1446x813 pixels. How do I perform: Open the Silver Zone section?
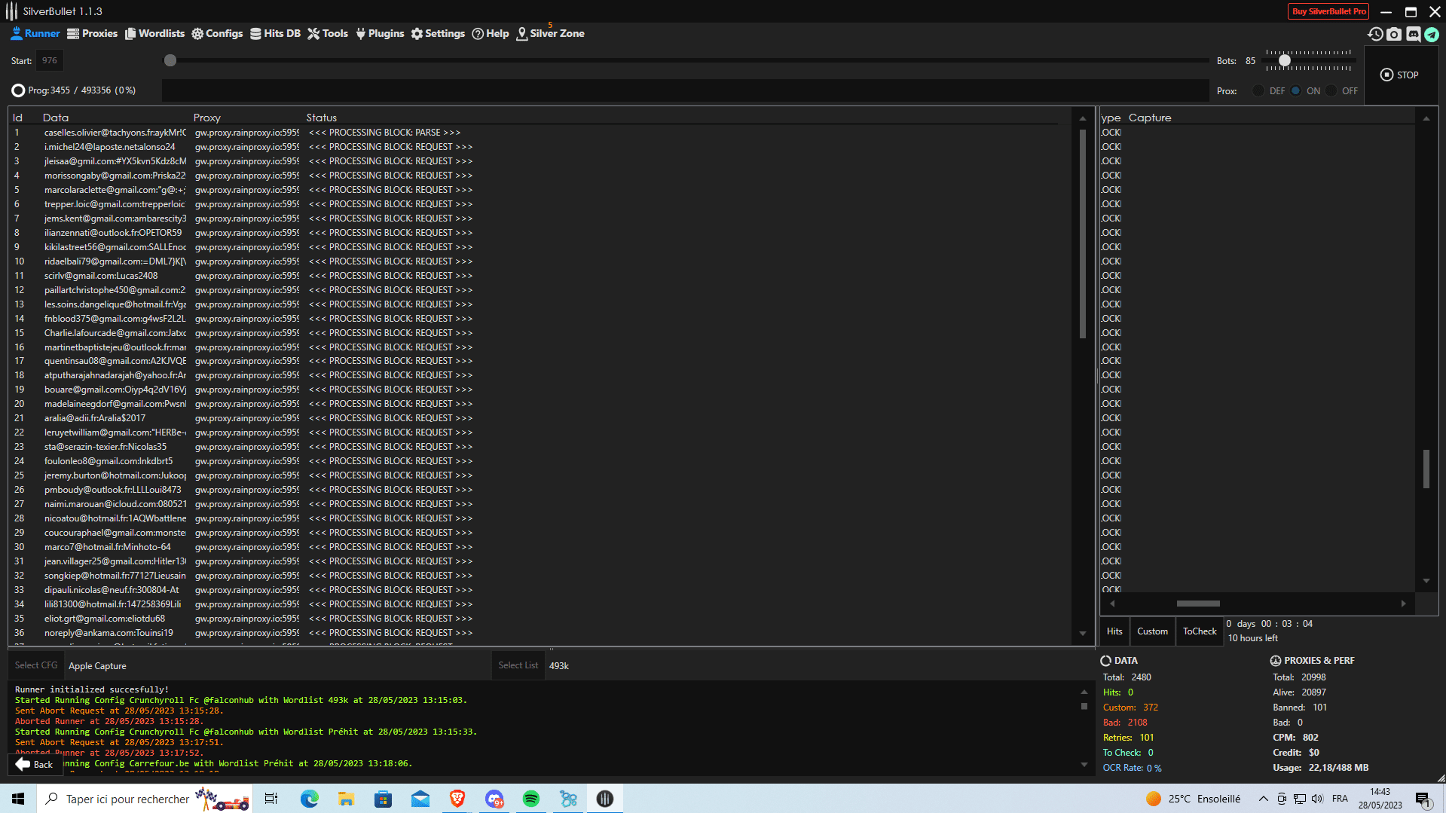pos(551,34)
